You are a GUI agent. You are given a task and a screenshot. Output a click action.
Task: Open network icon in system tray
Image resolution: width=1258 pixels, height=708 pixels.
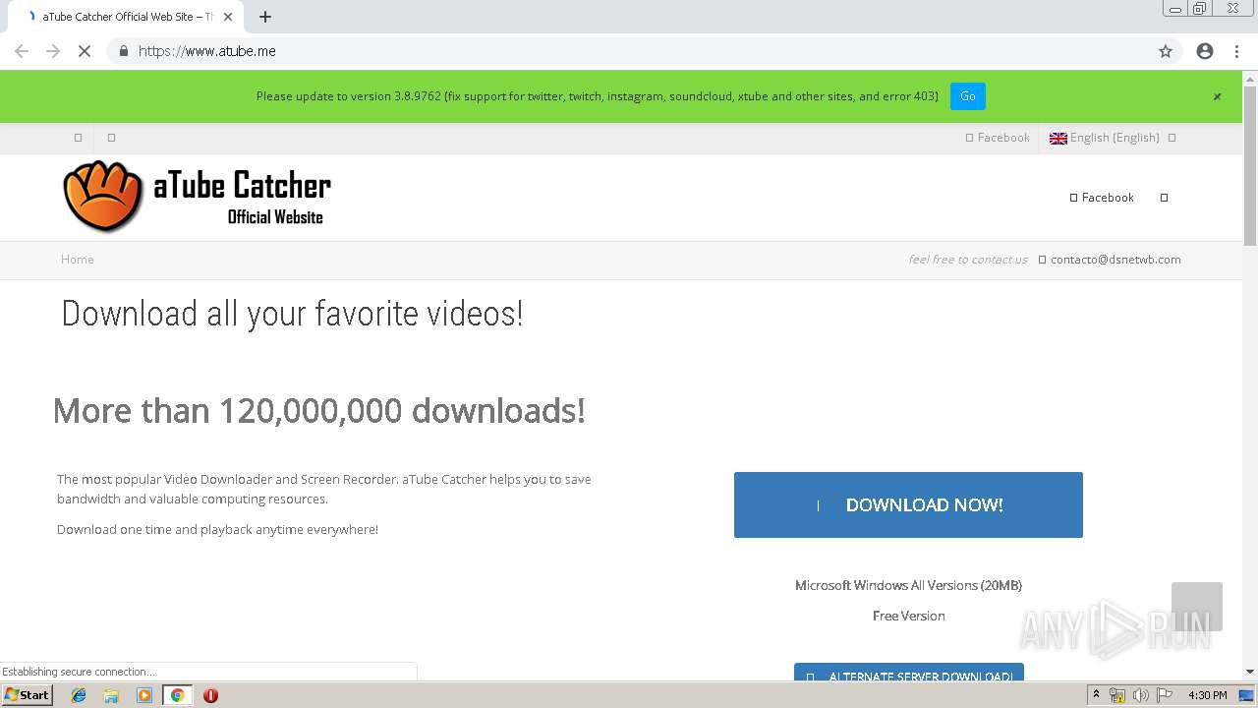click(1117, 695)
